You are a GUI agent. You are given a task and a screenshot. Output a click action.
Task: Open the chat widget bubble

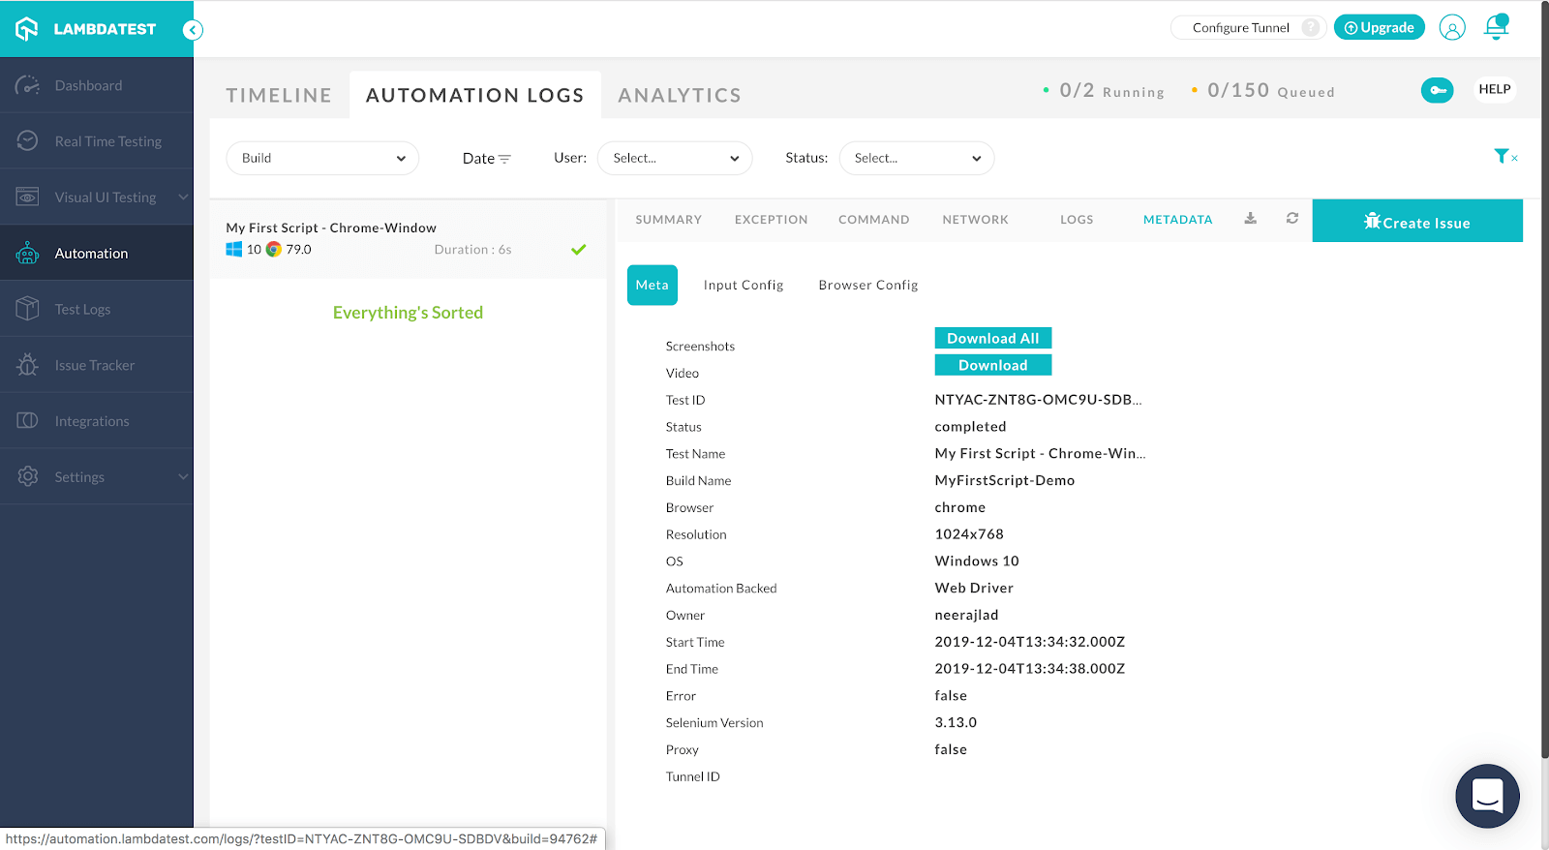[1487, 796]
